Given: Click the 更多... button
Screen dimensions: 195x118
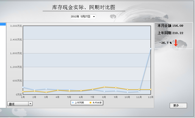Looking at the screenshot, I should coord(178,106).
